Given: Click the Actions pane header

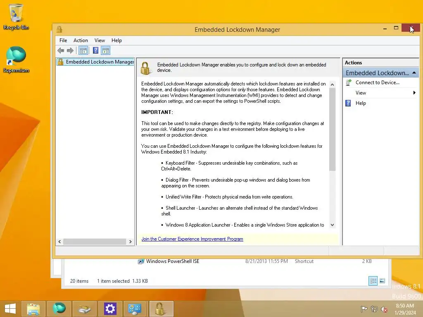Looking at the screenshot, I should pyautogui.click(x=381, y=63).
